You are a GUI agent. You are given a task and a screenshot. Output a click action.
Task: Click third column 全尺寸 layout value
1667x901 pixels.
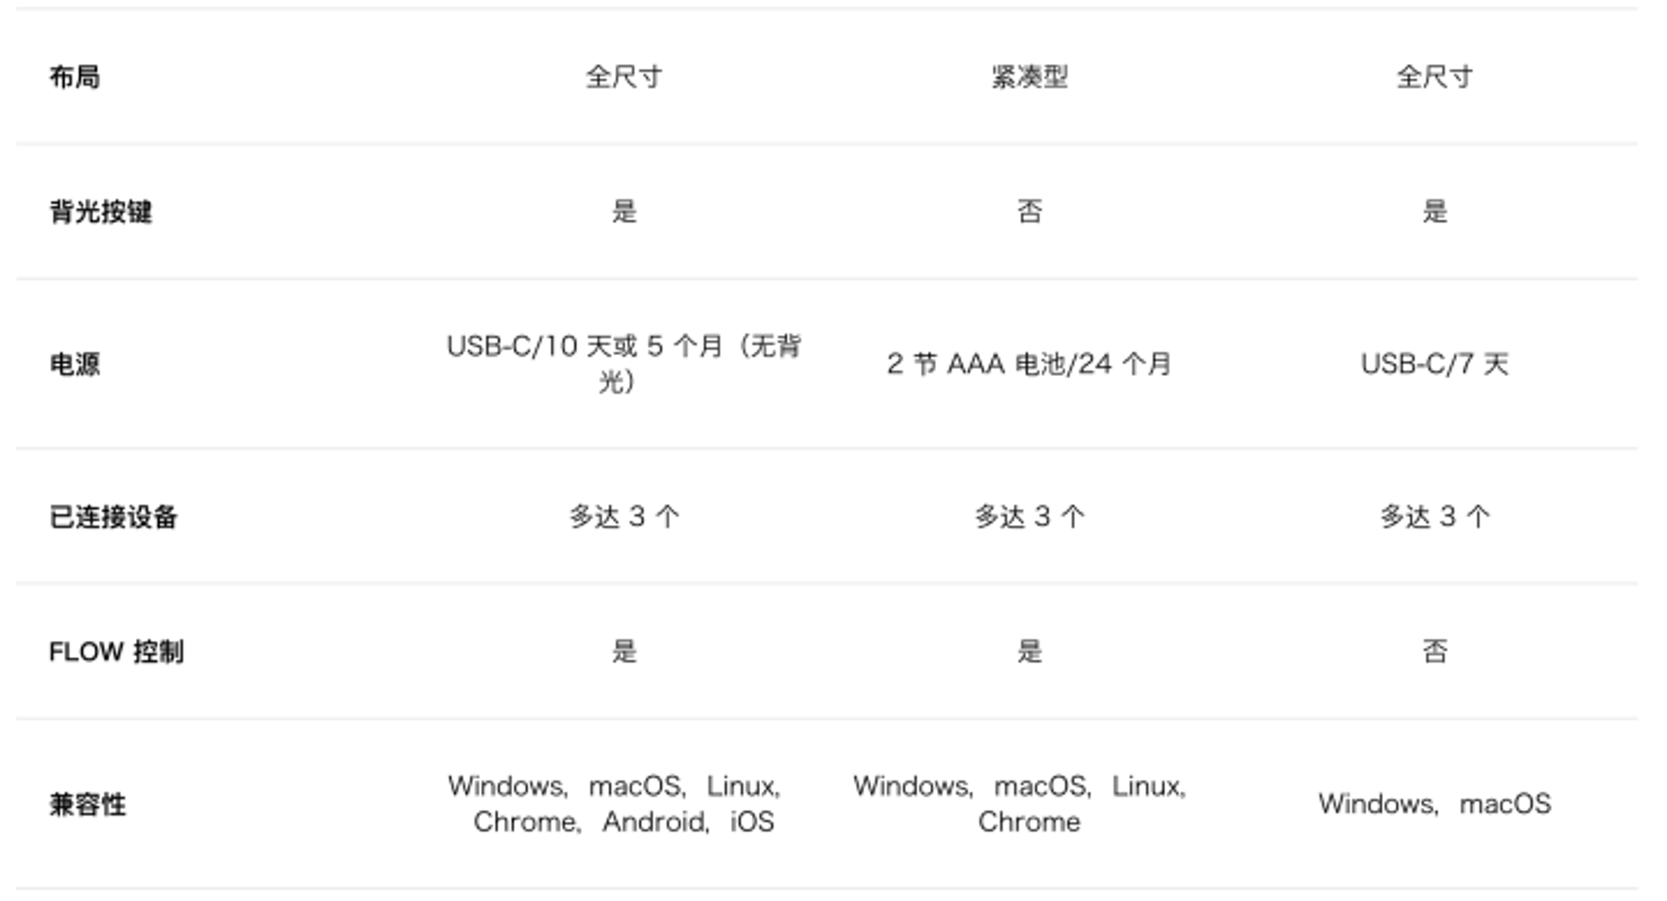coord(1434,77)
